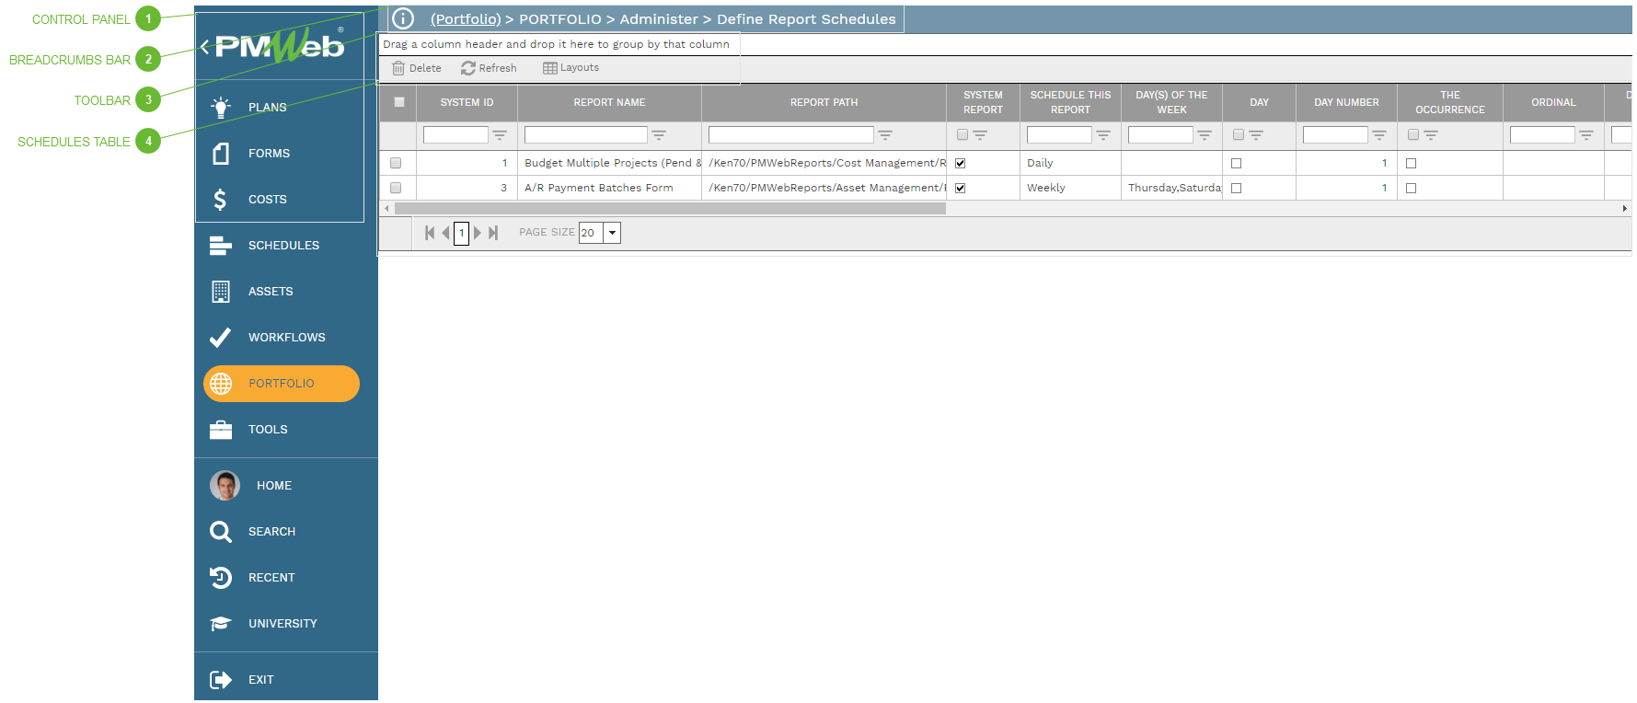Click the Exit door icon
Screen dimensions: 1637x703
coord(221,680)
